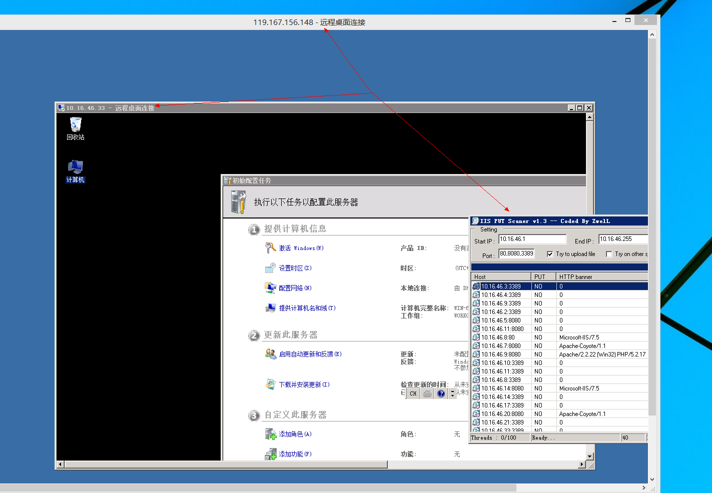Screen dimensions: 712x493
Task: Click the scan progress bar in the scanner
Action: tap(559, 267)
